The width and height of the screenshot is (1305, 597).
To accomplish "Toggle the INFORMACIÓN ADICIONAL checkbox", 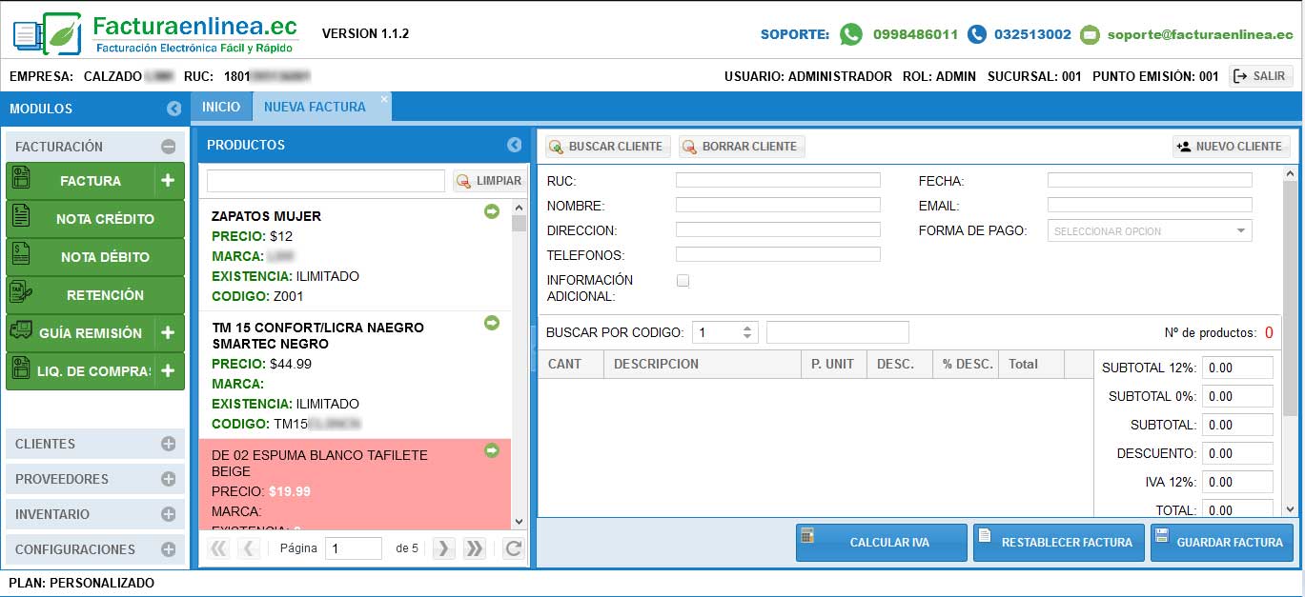I will tap(683, 281).
